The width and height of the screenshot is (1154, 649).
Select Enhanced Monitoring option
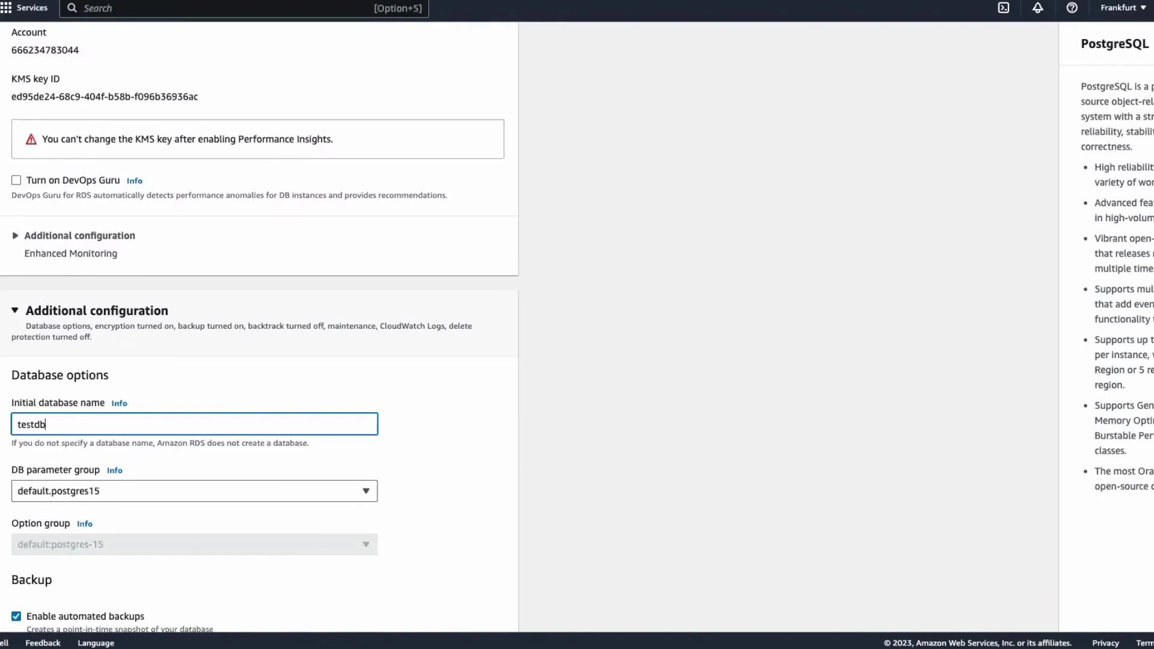[70, 253]
